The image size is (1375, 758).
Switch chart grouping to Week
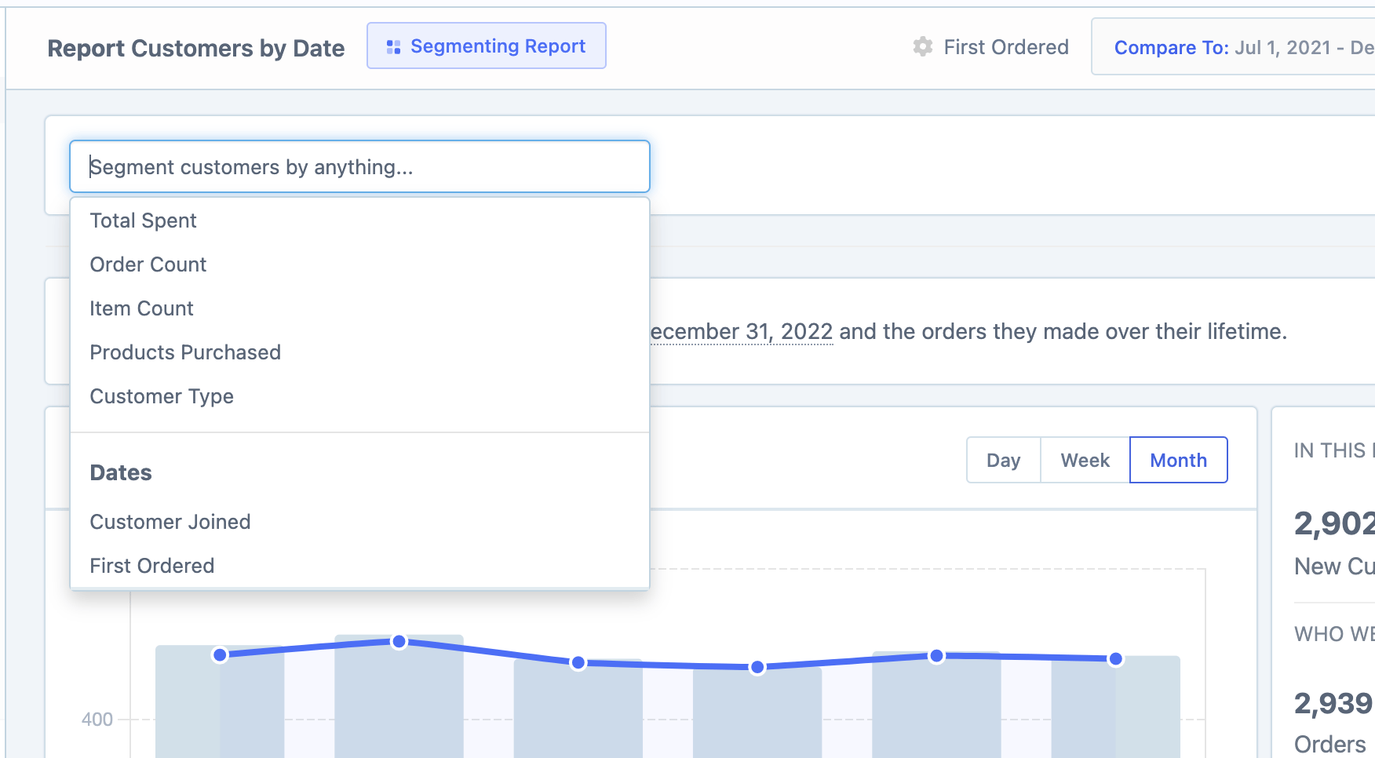point(1085,461)
